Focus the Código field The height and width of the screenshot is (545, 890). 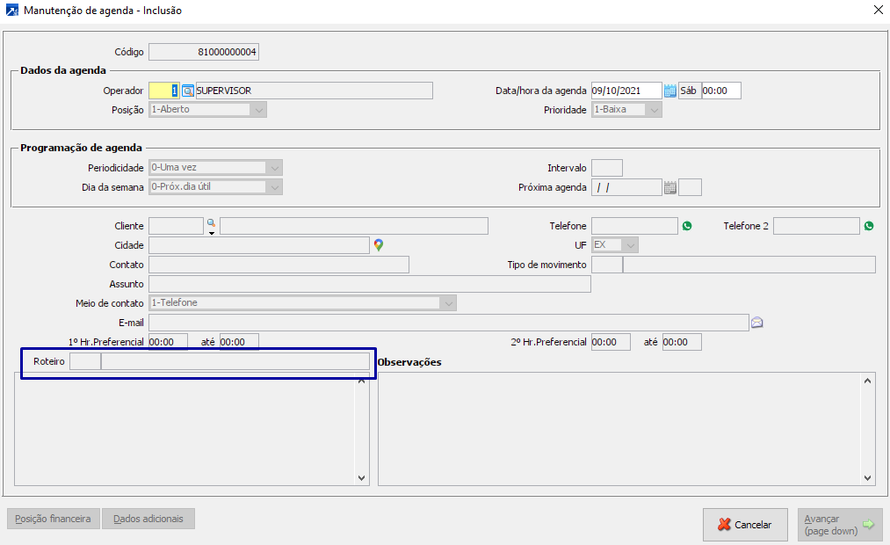(x=204, y=52)
